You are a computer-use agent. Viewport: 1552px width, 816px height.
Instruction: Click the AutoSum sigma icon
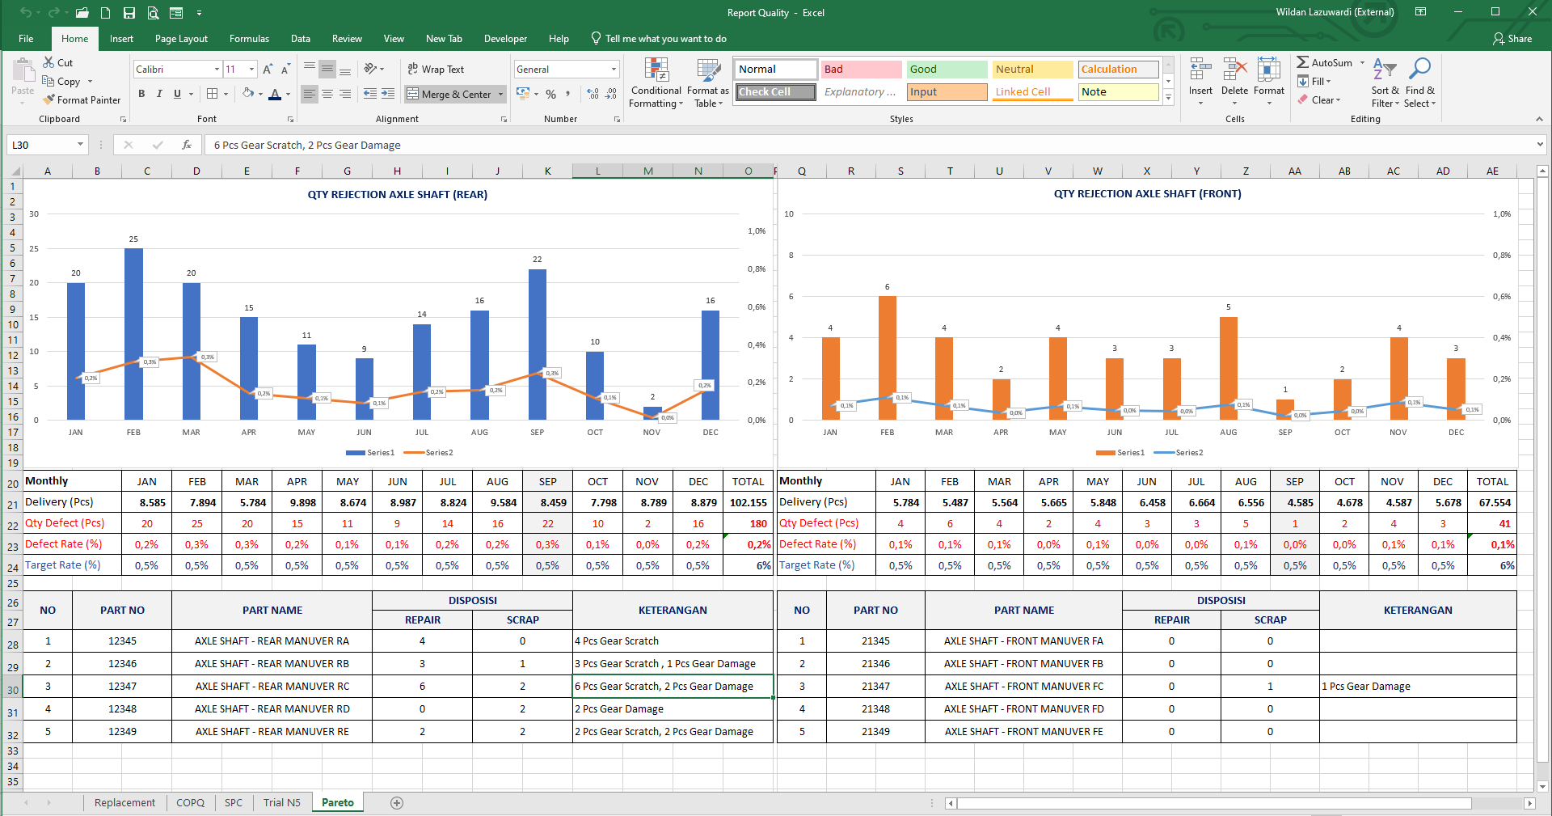1302,62
